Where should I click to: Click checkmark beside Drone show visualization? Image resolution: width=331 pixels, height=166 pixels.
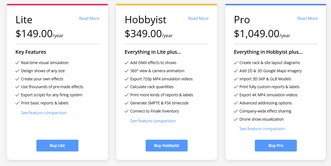(236, 120)
